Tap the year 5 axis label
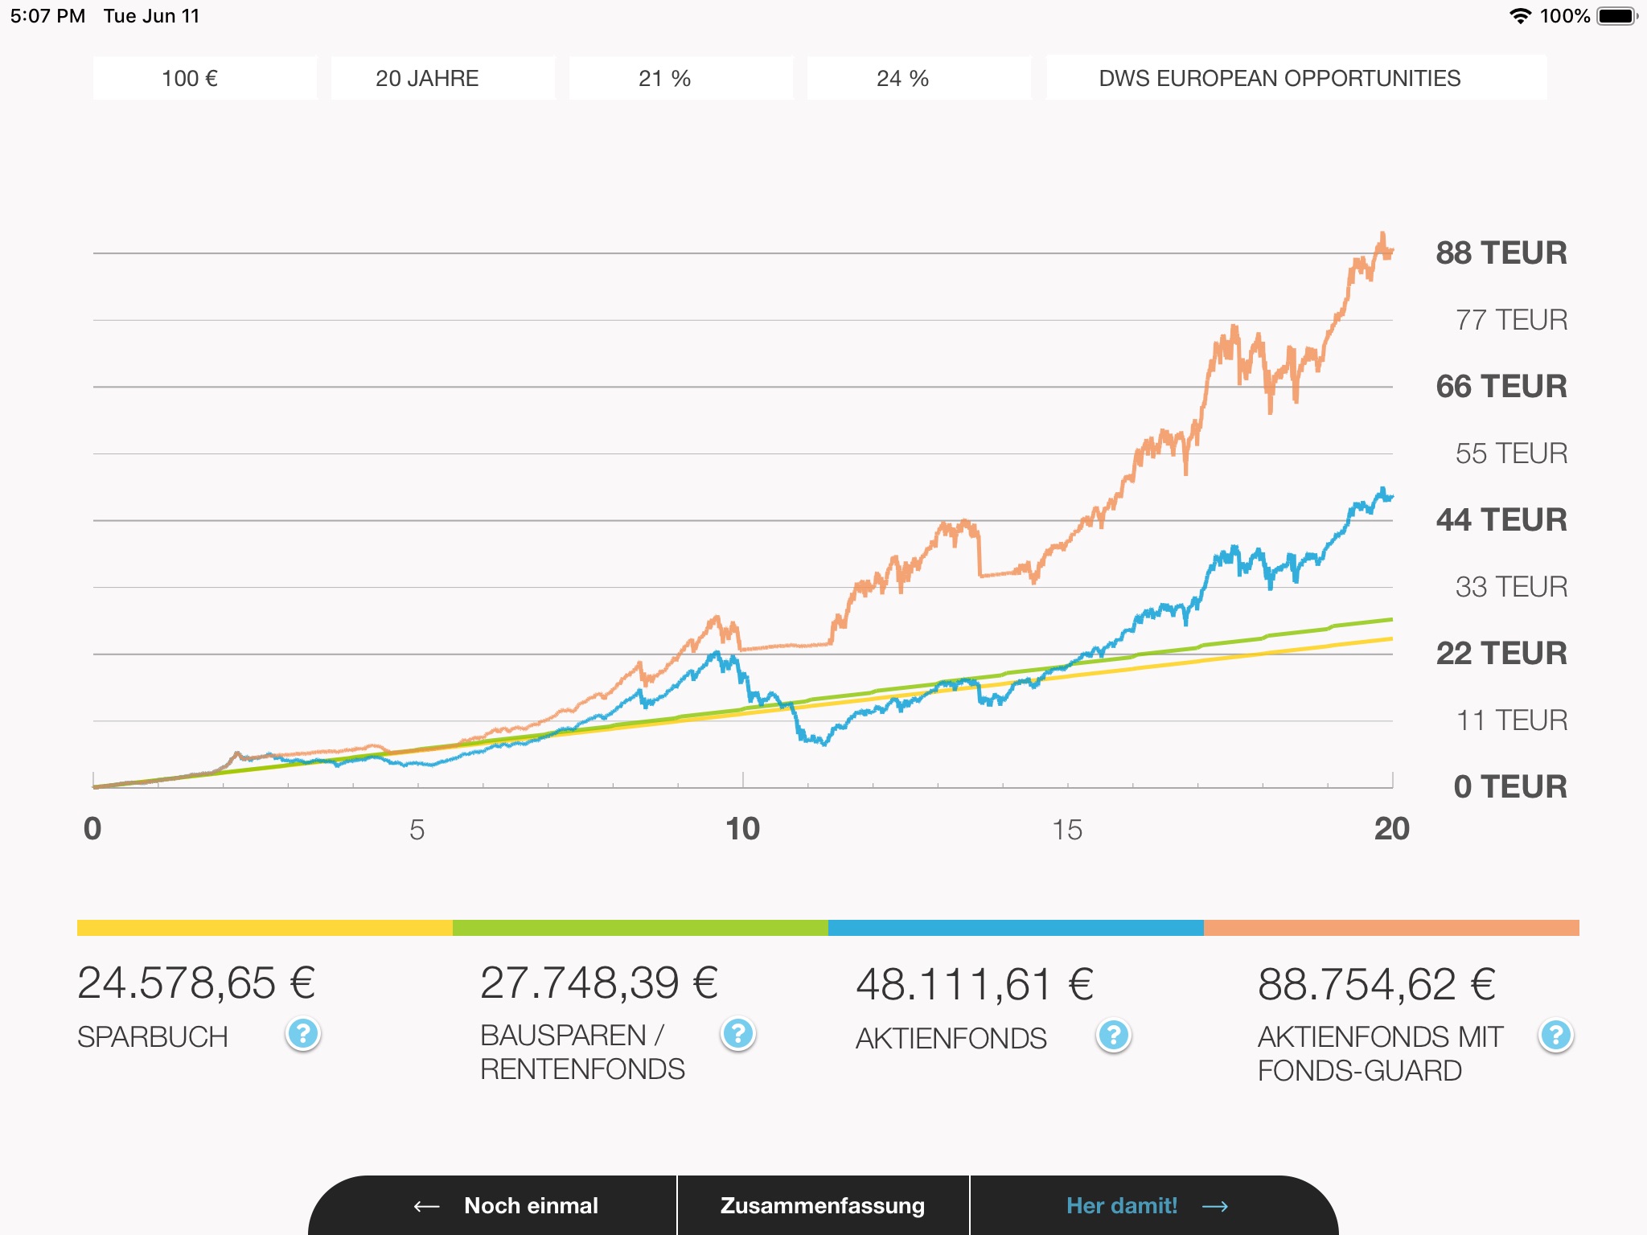Image resolution: width=1647 pixels, height=1235 pixels. (417, 830)
